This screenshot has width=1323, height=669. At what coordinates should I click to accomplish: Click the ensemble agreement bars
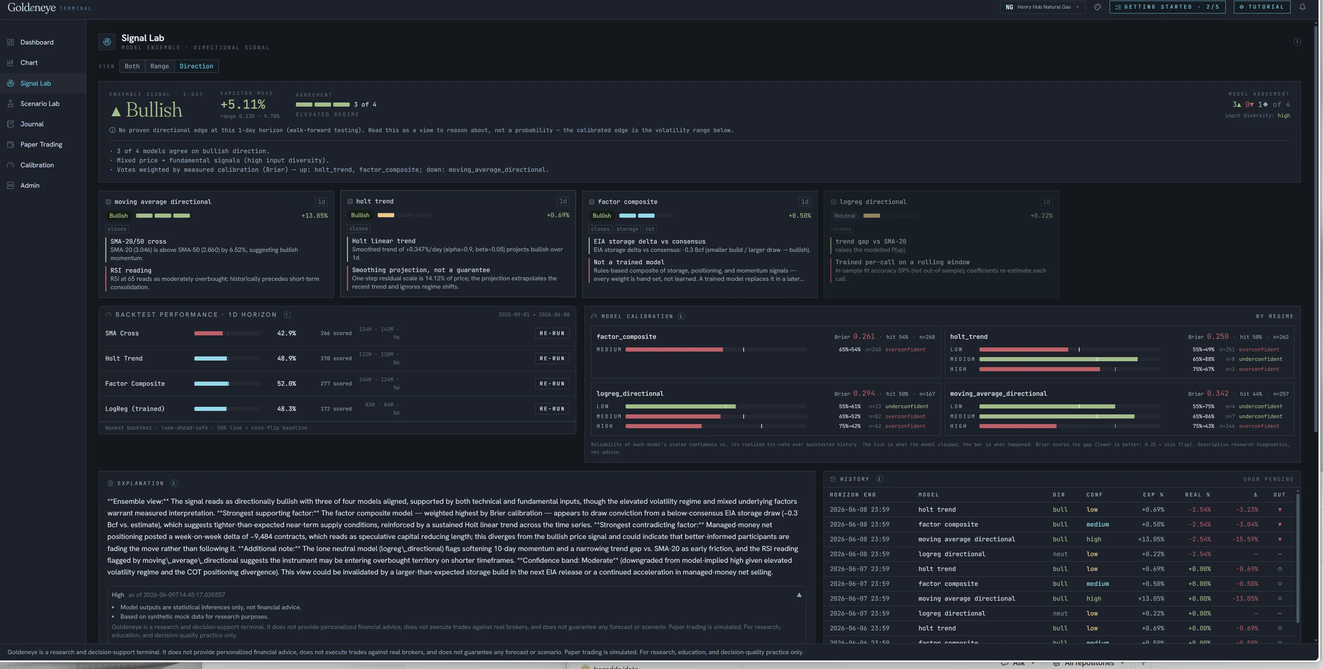322,105
